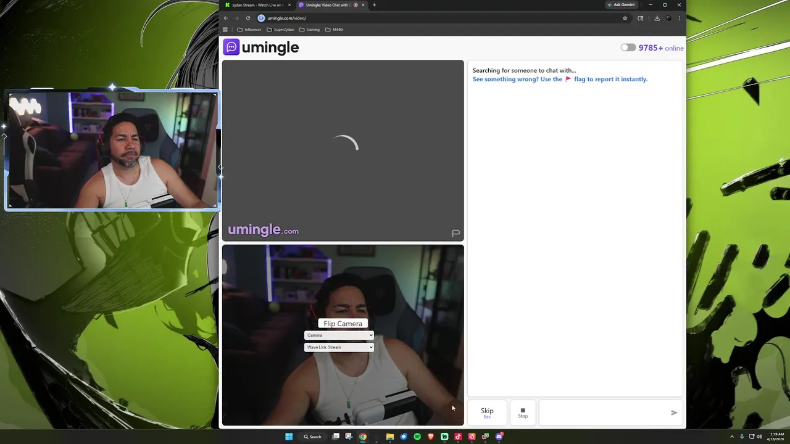Screen dimensions: 790x444
Task: Open the Gaming bookmark folder
Action: (310, 30)
